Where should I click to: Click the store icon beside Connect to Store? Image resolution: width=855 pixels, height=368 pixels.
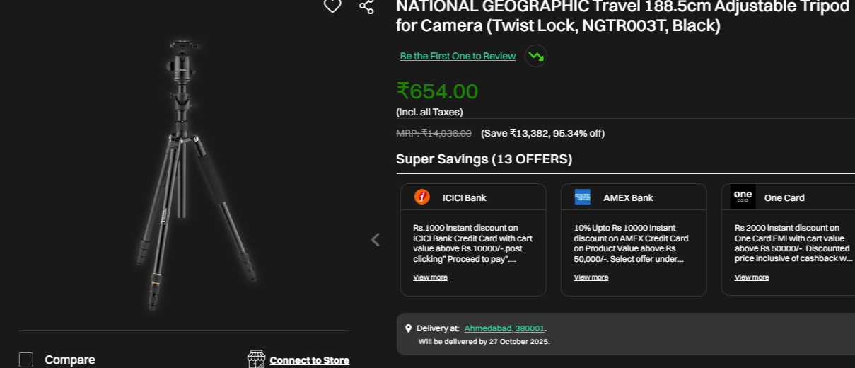point(256,360)
